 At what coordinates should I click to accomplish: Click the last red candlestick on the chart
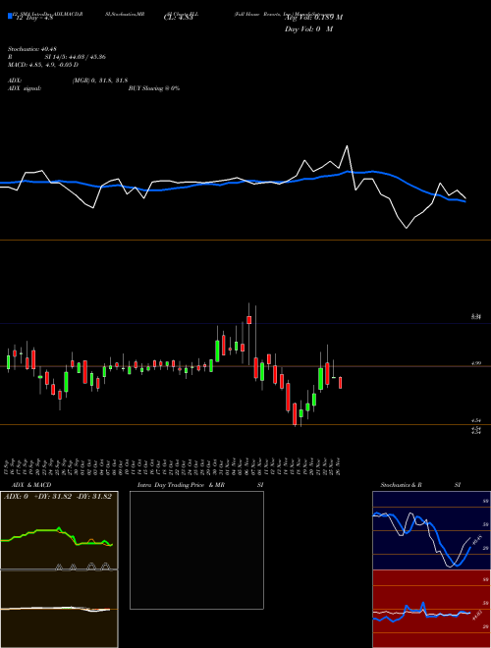click(340, 382)
